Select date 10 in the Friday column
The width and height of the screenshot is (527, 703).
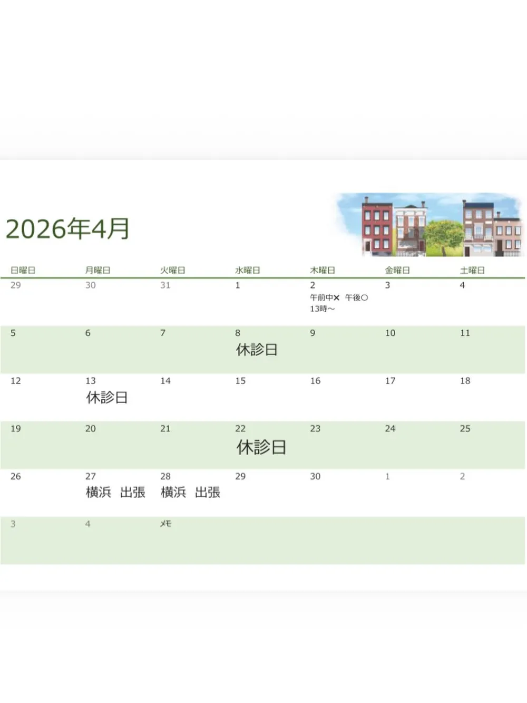pos(390,333)
